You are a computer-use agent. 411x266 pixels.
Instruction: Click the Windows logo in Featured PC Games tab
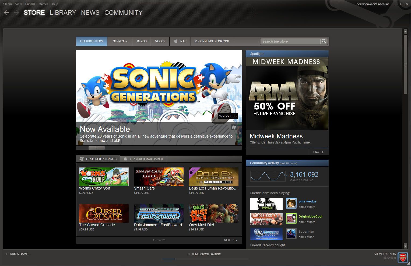pos(82,159)
